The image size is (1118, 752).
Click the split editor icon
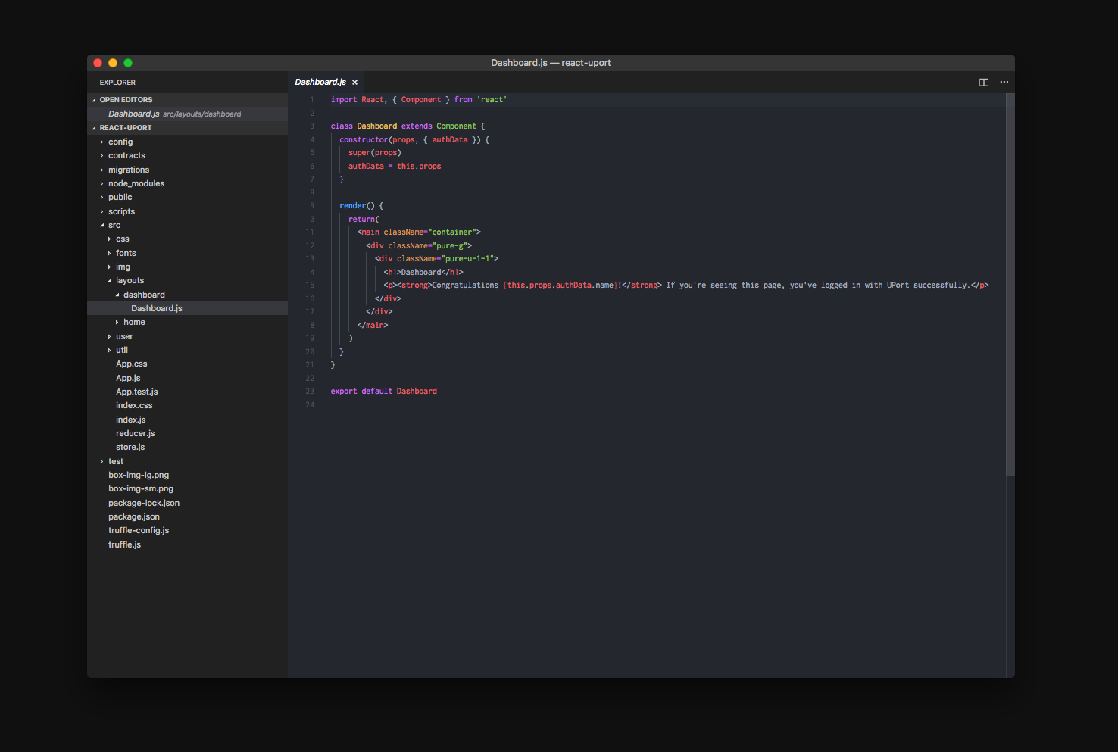click(x=983, y=83)
